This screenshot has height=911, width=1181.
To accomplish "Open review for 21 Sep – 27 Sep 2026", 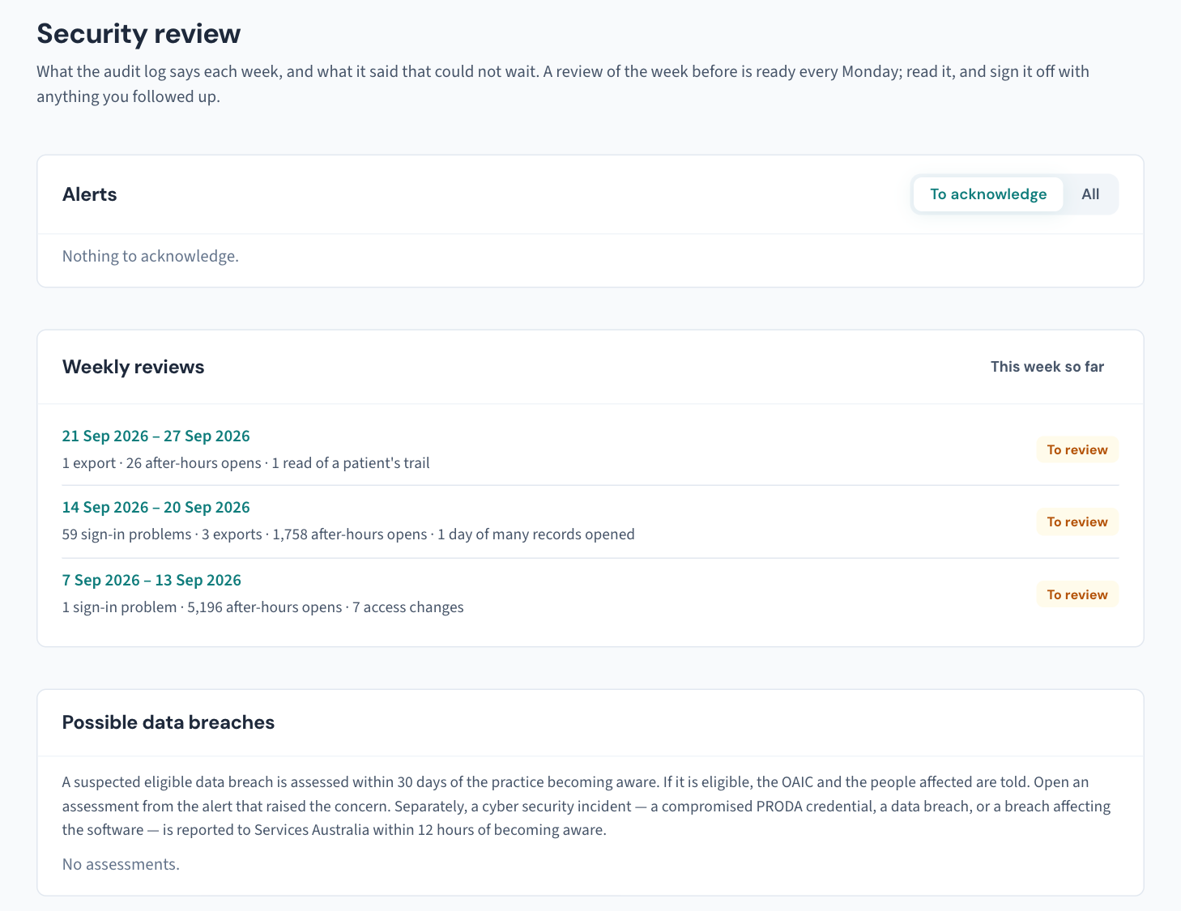I will coord(156,436).
